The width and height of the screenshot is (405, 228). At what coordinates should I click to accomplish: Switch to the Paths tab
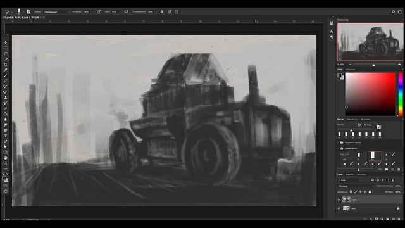pos(361,174)
